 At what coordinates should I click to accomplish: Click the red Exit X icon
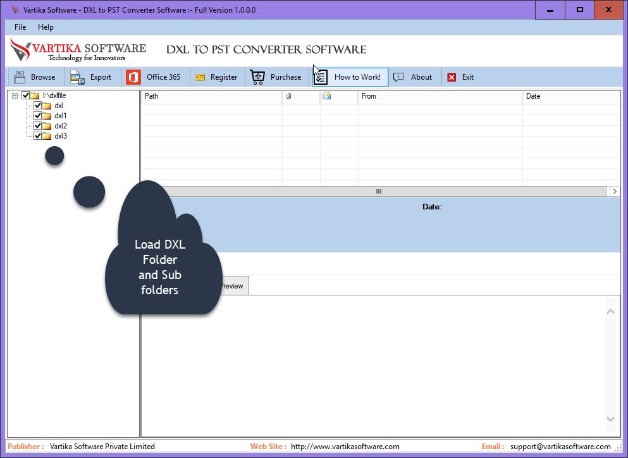[x=452, y=77]
